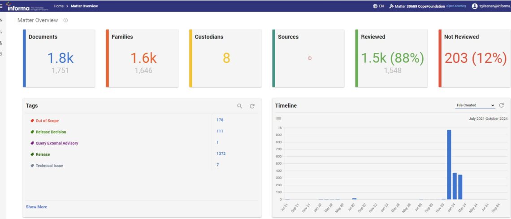Refresh the Timeline panel
Image resolution: width=511 pixels, height=219 pixels.
pyautogui.click(x=502, y=105)
